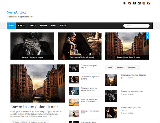This screenshot has width=160, height=123.
Task: Click the statue thumbnail in middle list
Action: (74, 91)
